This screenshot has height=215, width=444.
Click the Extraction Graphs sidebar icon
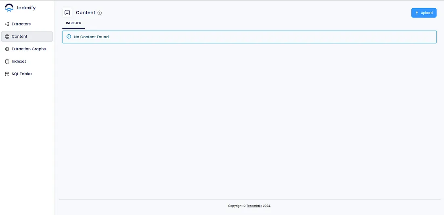pyautogui.click(x=7, y=49)
